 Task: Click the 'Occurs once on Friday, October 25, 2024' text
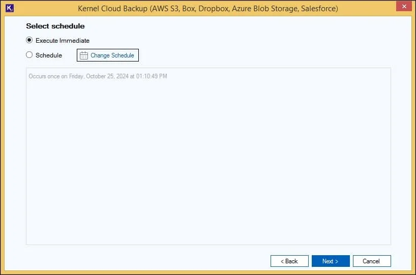[x=98, y=76]
